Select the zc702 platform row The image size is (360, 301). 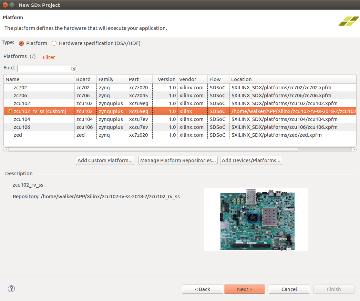point(180,88)
